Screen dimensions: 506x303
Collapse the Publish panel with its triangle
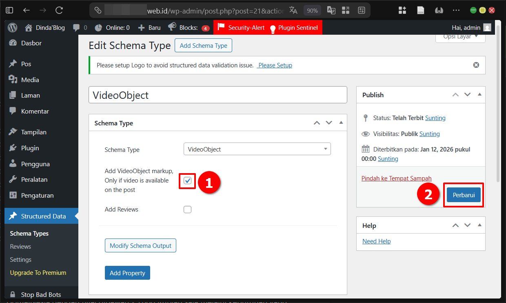point(479,94)
